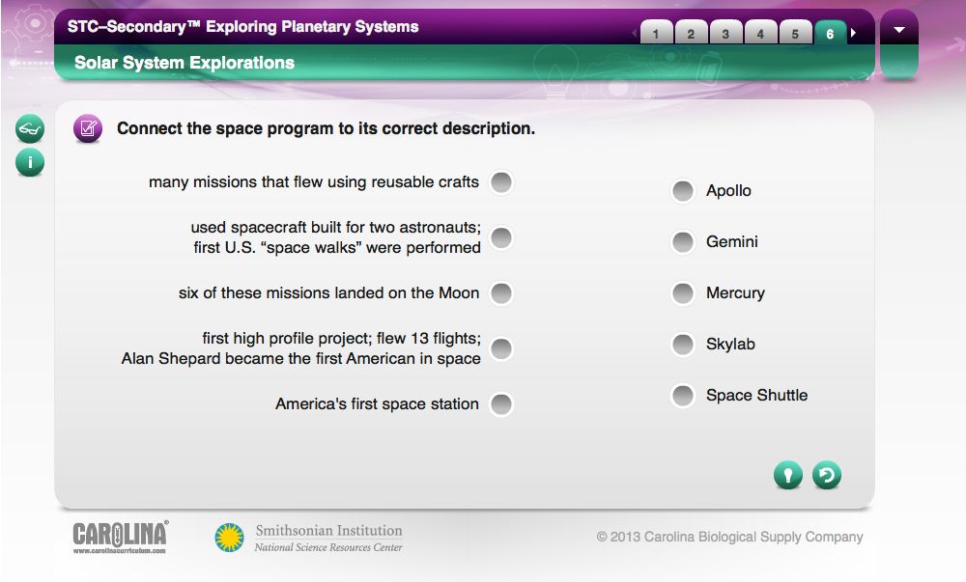Switch to page tab 5
The width and height of the screenshot is (966, 582).
(x=795, y=33)
